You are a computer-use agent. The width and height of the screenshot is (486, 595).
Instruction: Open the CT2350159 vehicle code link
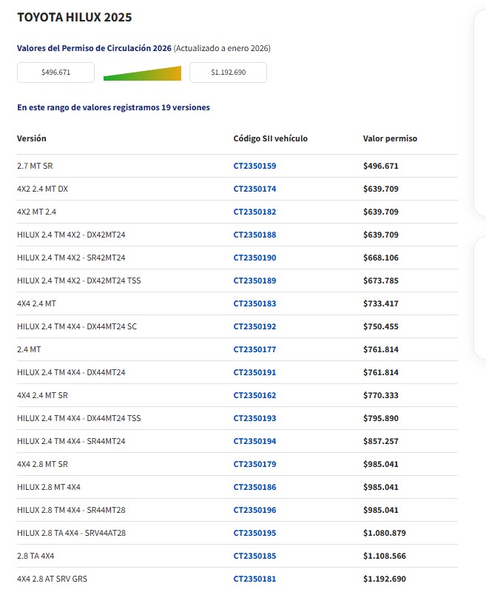coord(254,166)
